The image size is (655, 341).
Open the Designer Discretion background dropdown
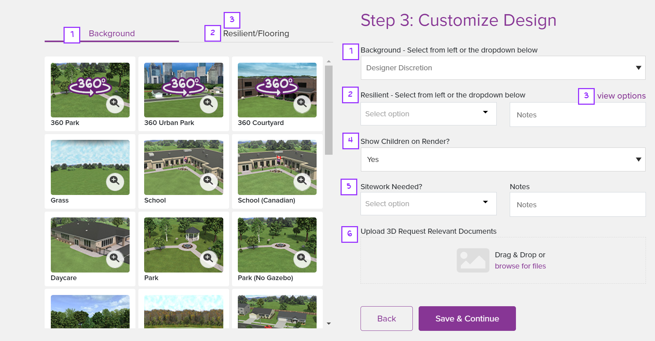503,68
